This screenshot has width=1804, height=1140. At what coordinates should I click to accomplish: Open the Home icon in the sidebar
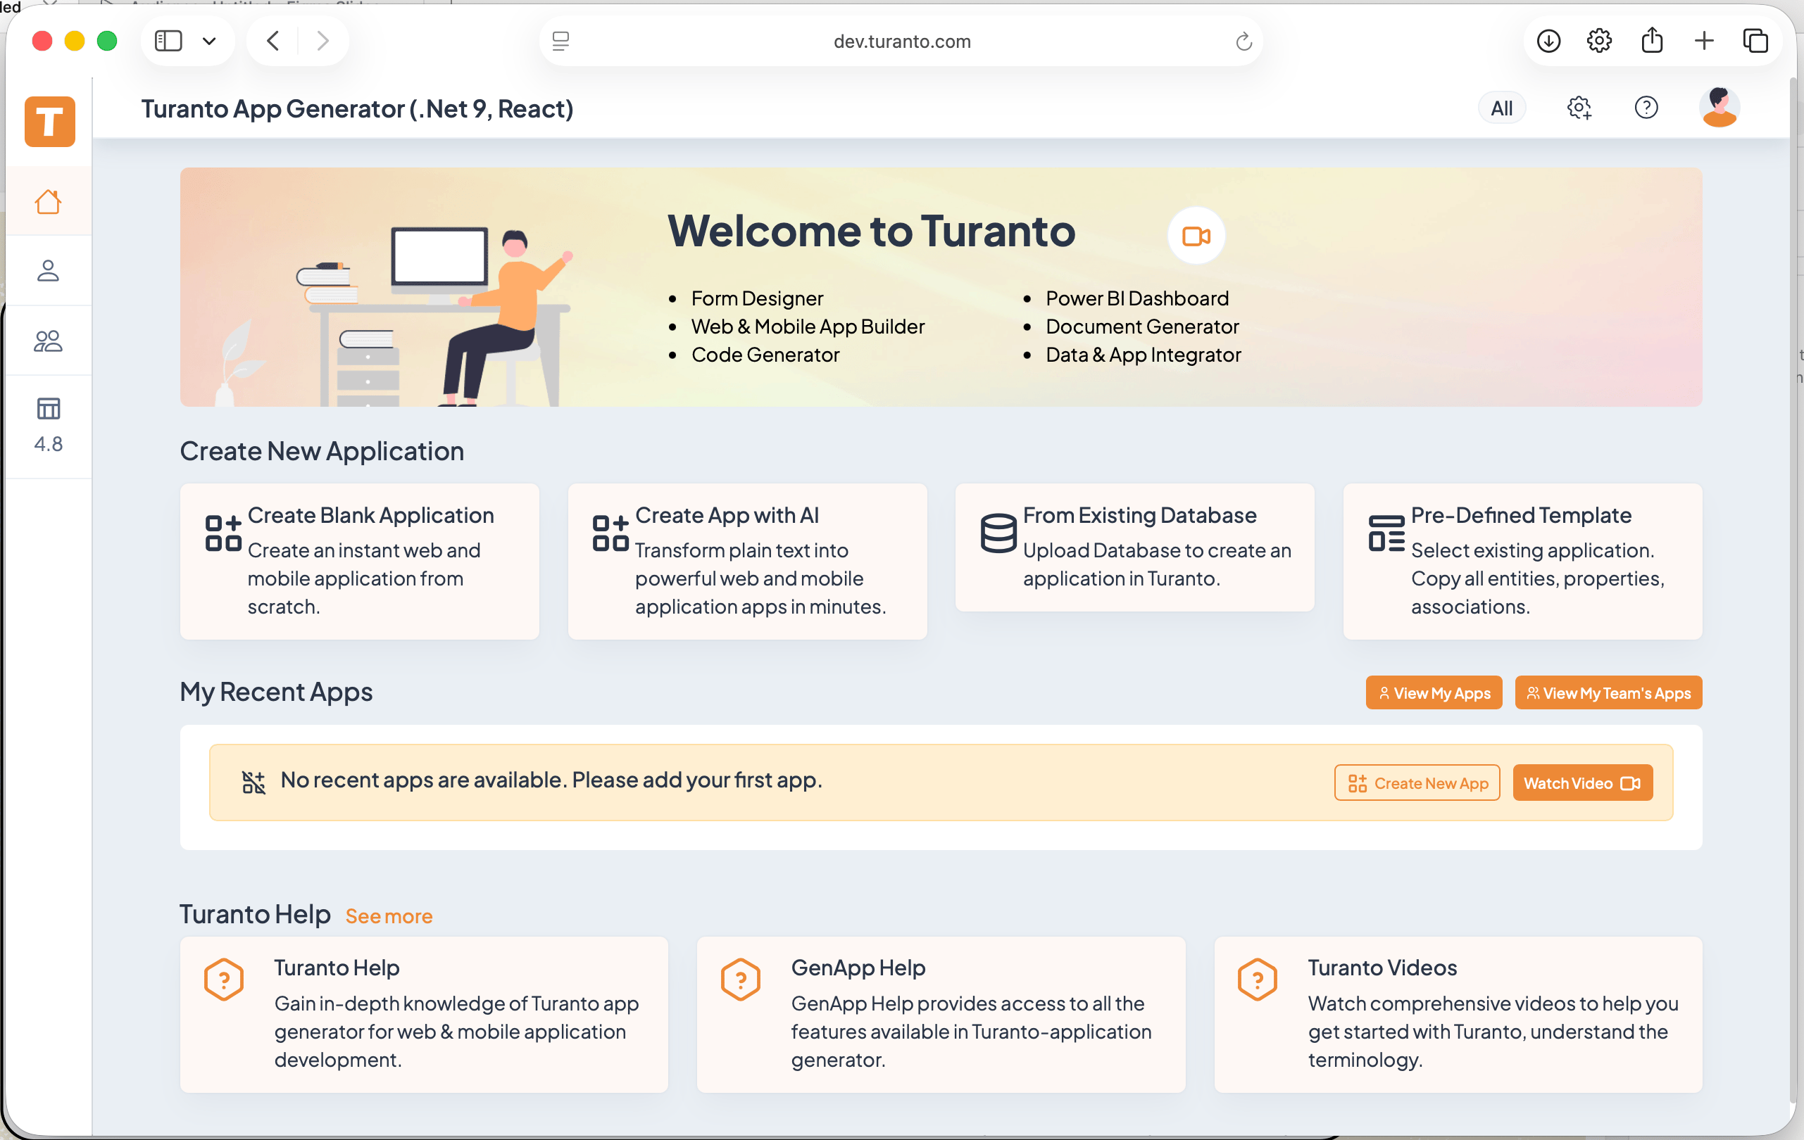tap(48, 202)
